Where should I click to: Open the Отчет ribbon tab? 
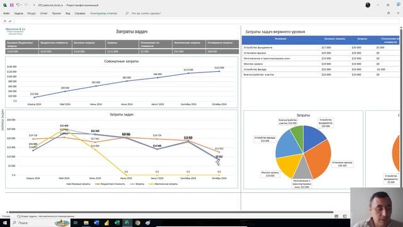43,13
